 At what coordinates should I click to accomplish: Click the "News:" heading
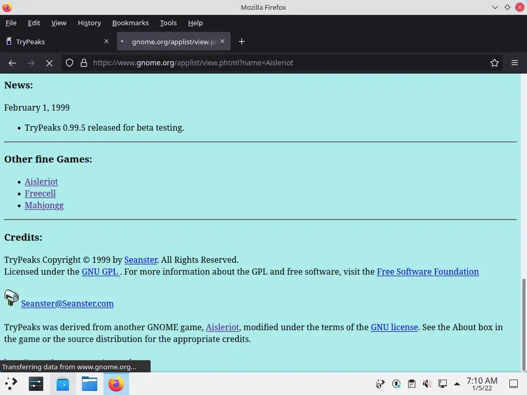click(19, 85)
